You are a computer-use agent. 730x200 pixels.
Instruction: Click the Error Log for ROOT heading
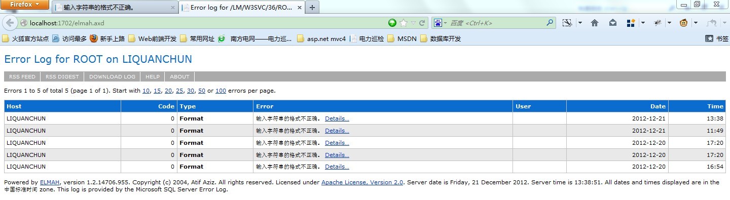pyautogui.click(x=98, y=59)
